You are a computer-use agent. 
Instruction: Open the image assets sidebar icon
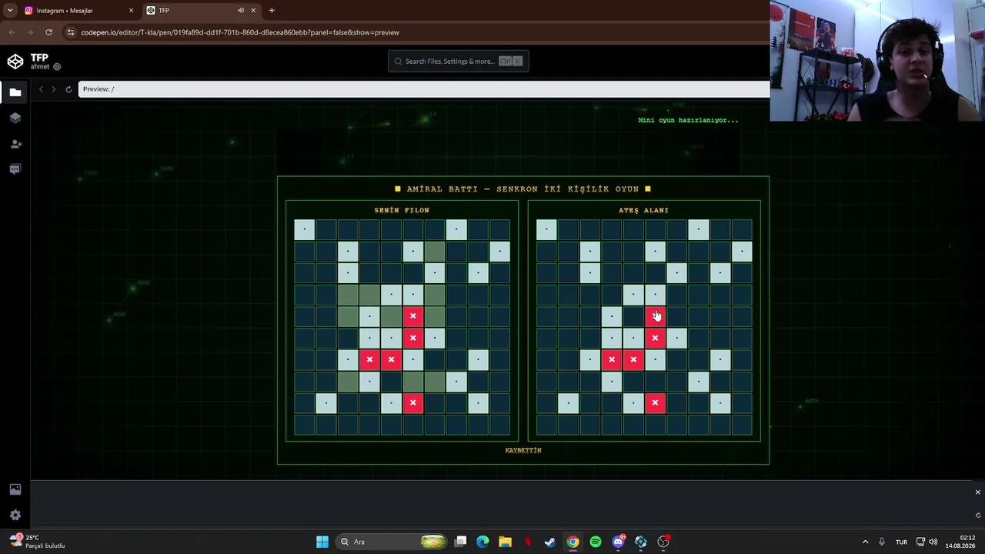pos(15,489)
